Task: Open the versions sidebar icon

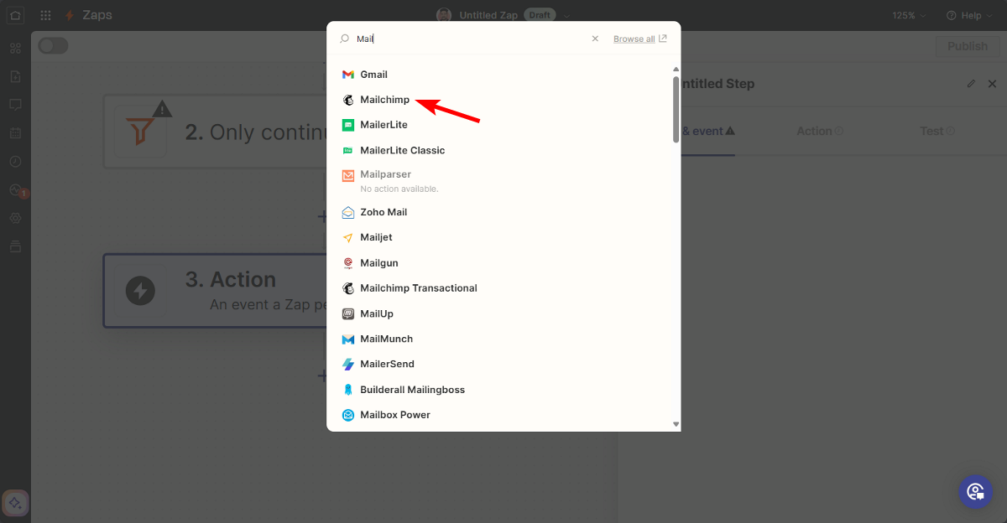Action: [x=15, y=246]
